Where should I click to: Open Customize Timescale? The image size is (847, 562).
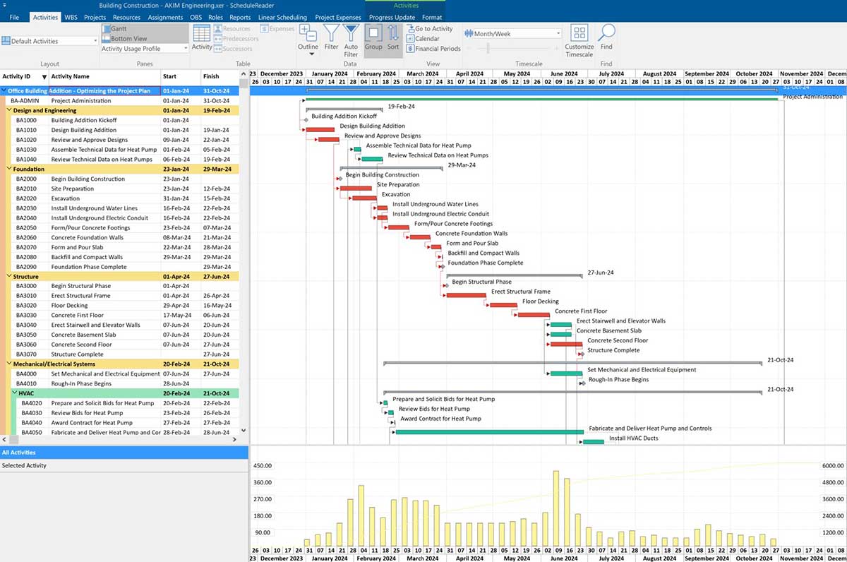579,40
